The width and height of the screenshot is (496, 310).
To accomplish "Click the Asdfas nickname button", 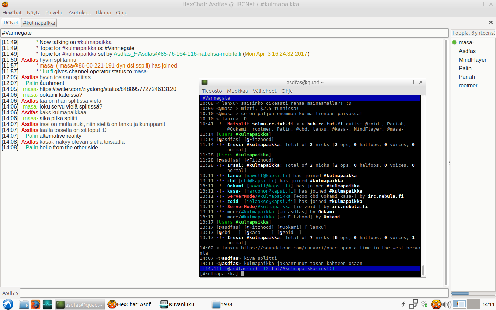I will 10,293.
